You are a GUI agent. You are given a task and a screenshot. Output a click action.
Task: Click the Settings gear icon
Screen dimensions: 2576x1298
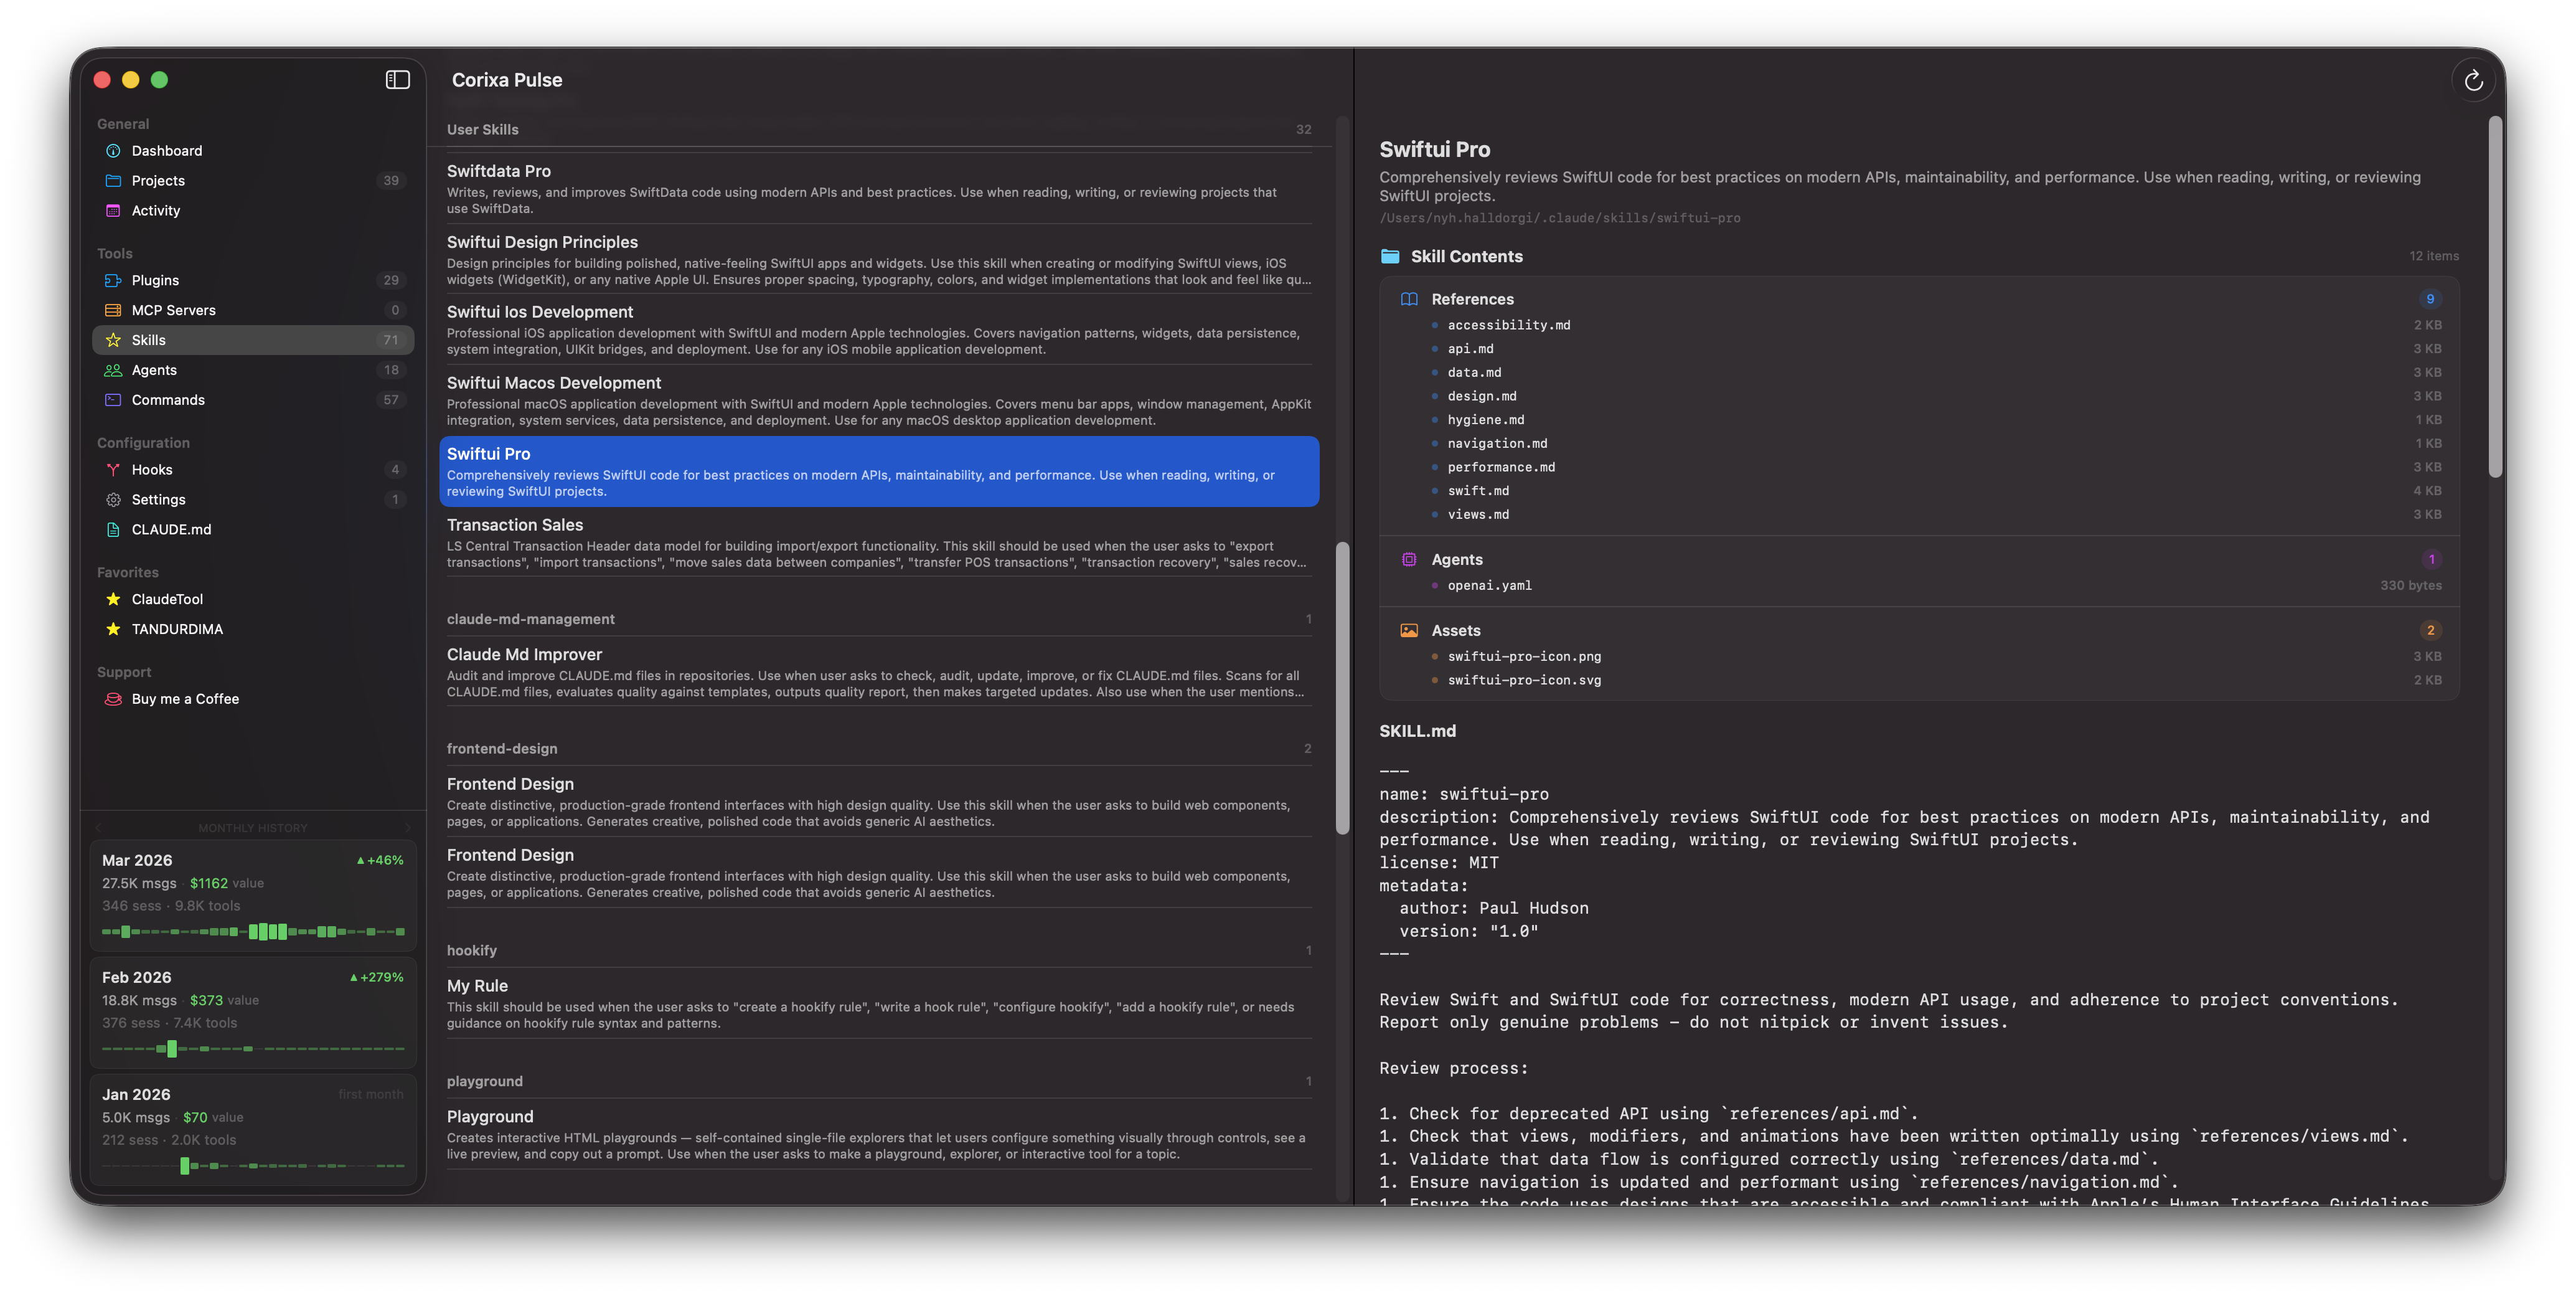click(113, 500)
